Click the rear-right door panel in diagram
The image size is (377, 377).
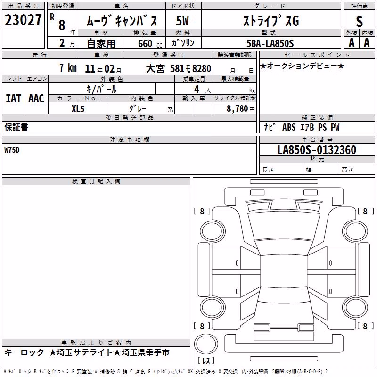(341, 286)
